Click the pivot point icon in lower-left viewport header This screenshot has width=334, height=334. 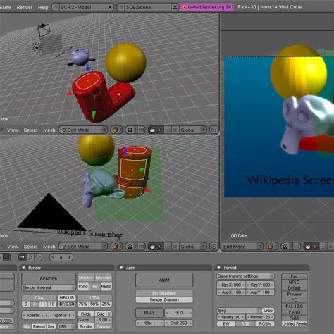pos(130,247)
